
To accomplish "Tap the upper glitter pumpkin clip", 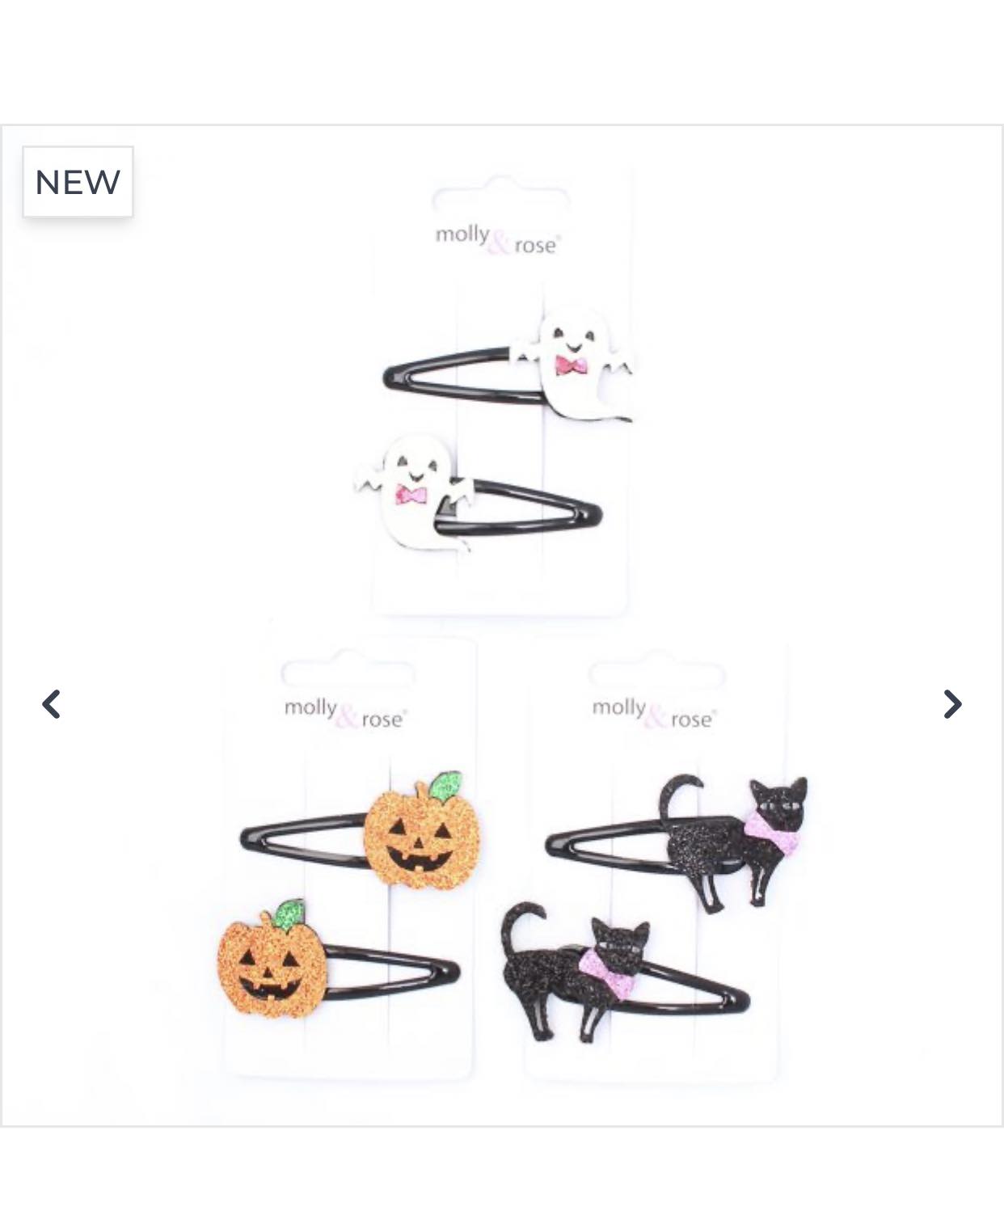I will pyautogui.click(x=361, y=832).
